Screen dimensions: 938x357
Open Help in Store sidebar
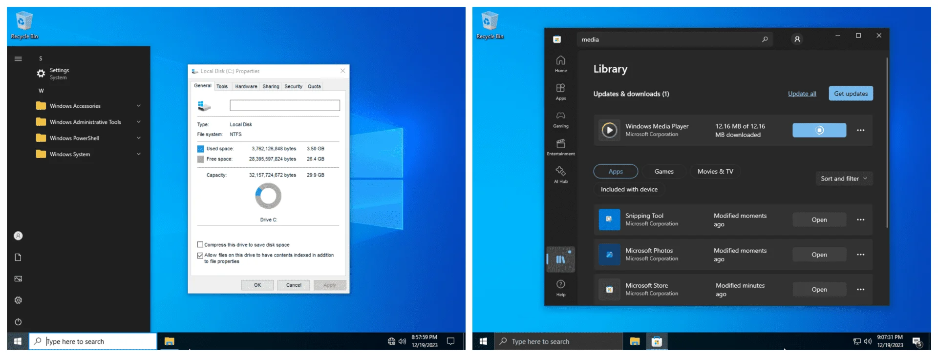[x=561, y=288]
